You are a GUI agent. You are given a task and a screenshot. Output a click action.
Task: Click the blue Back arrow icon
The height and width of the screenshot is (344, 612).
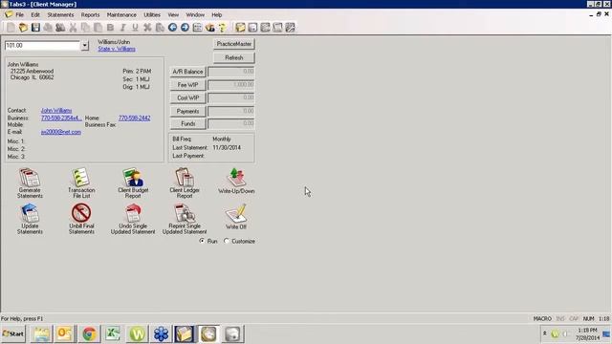(x=172, y=28)
